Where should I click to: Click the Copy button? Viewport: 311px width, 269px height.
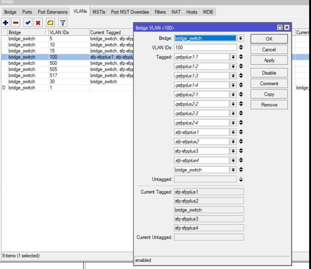pos(269,94)
